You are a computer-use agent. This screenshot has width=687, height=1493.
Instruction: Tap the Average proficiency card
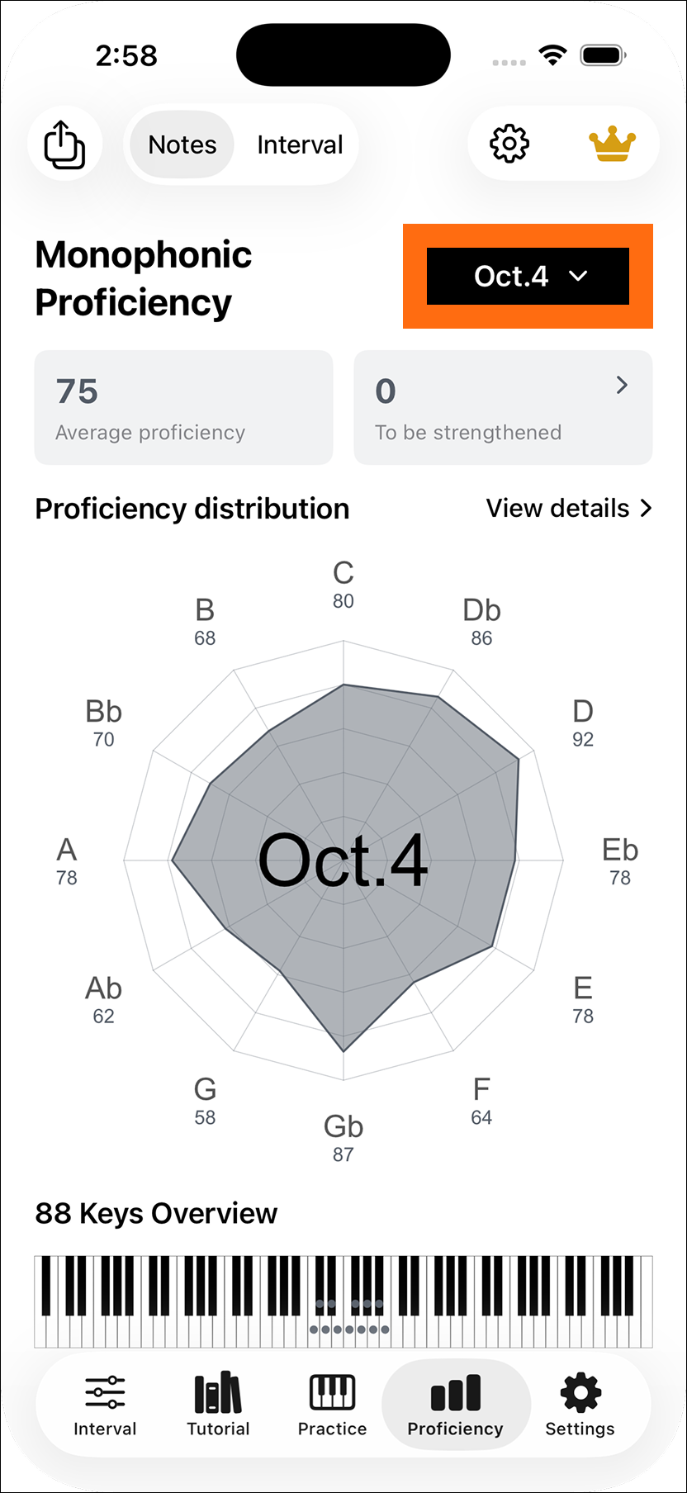click(x=183, y=408)
